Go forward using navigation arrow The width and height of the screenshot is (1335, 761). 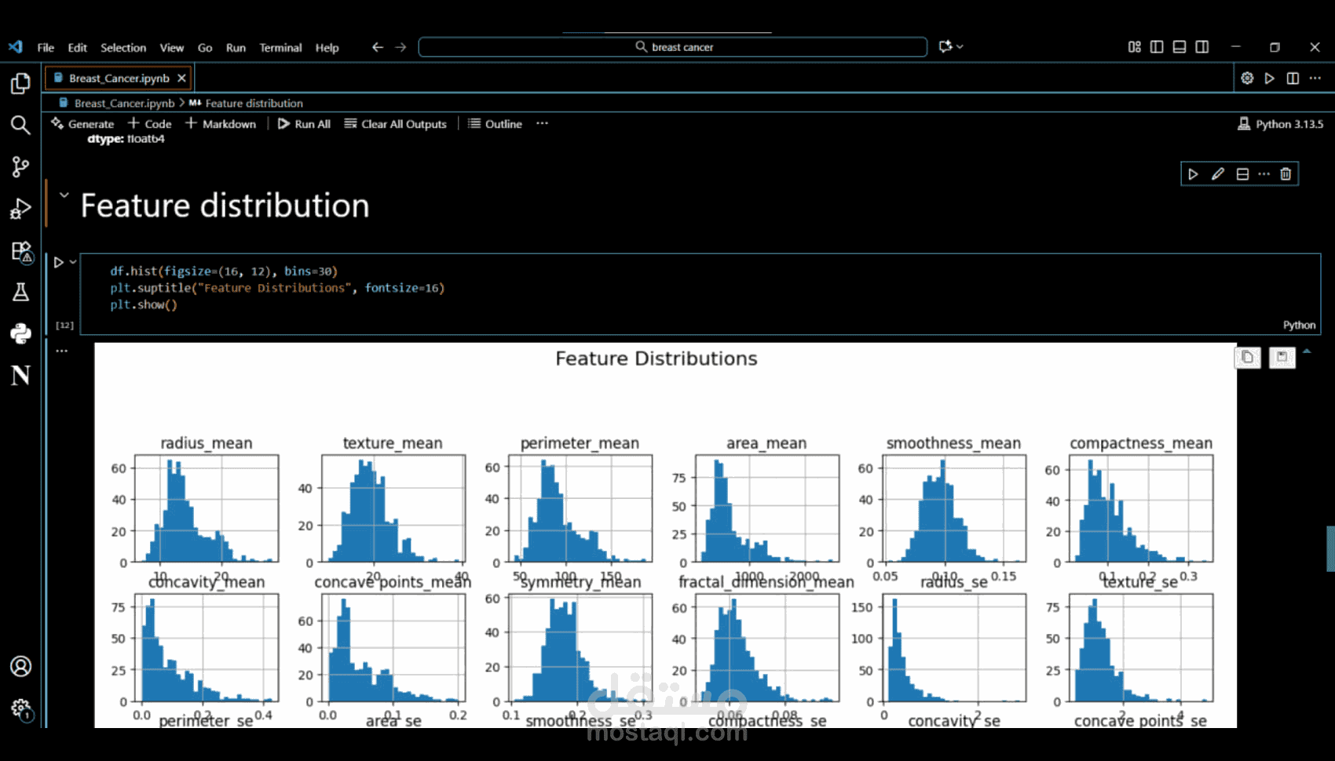tap(400, 47)
